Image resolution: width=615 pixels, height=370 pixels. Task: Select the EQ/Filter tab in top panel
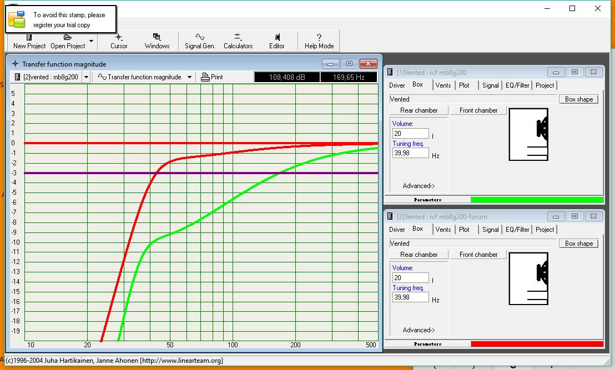pos(517,85)
